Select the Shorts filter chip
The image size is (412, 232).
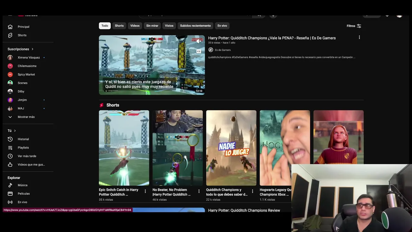tap(119, 26)
